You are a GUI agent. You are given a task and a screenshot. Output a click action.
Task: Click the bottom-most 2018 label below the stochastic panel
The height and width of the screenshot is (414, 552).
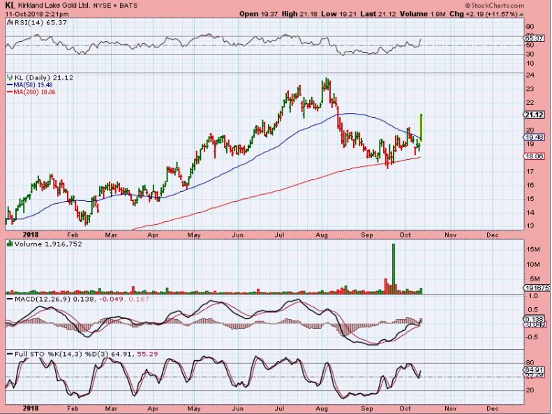31,408
